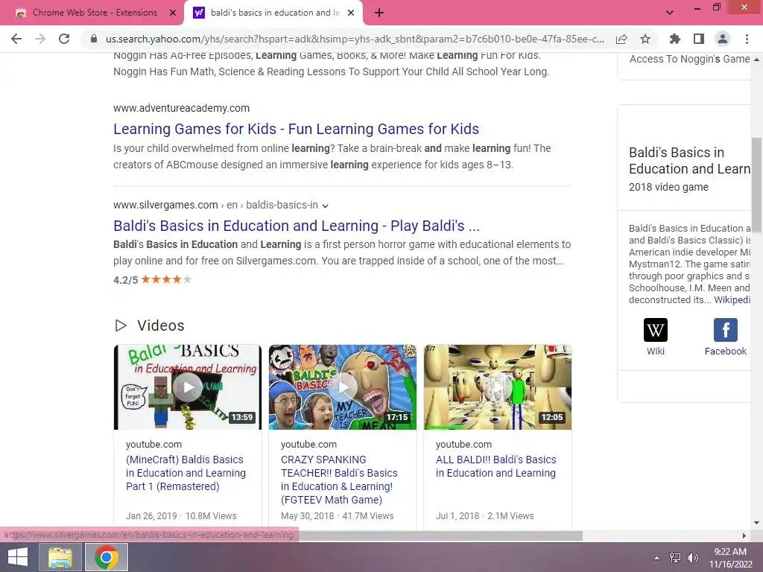The image size is (763, 572).
Task: Open MineCraft Baldis Basics Part 1 title
Action: [186, 473]
